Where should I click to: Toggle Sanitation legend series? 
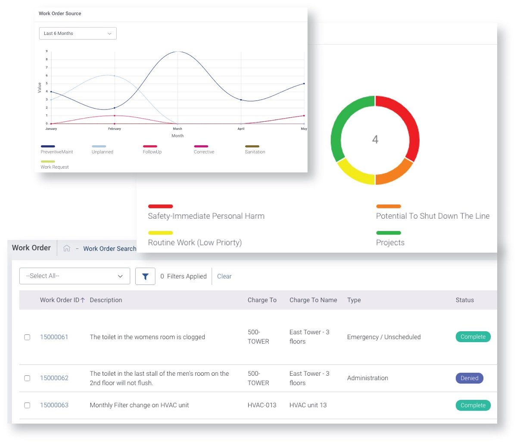(255, 149)
